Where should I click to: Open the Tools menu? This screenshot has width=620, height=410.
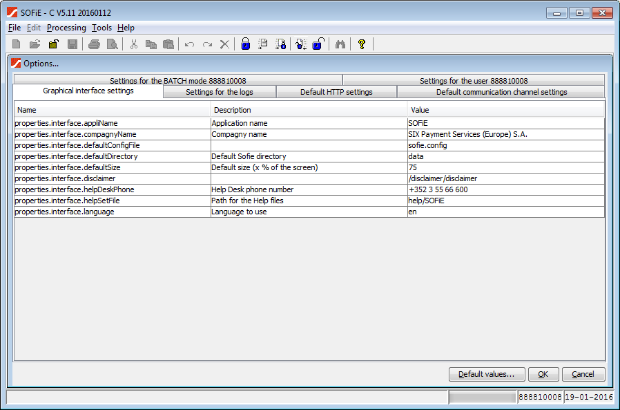pos(101,28)
